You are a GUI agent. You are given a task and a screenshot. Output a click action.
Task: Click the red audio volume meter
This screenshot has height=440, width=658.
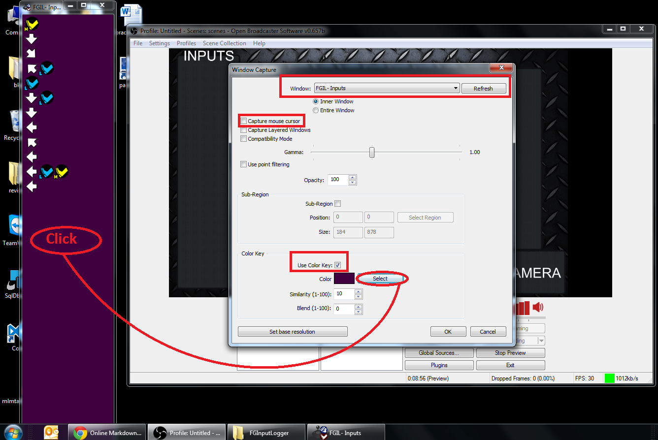[522, 308]
